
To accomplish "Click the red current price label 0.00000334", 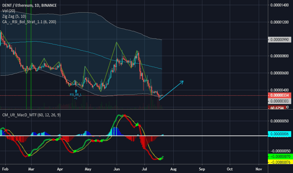I will 279,95.
